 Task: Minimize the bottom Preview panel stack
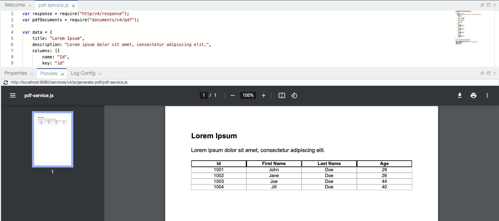[482, 73]
